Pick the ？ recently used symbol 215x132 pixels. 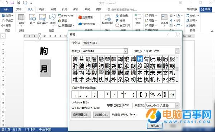point(114,94)
